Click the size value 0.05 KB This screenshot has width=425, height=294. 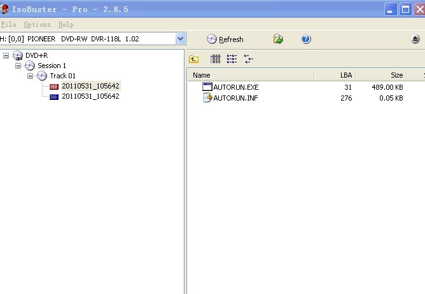[391, 98]
